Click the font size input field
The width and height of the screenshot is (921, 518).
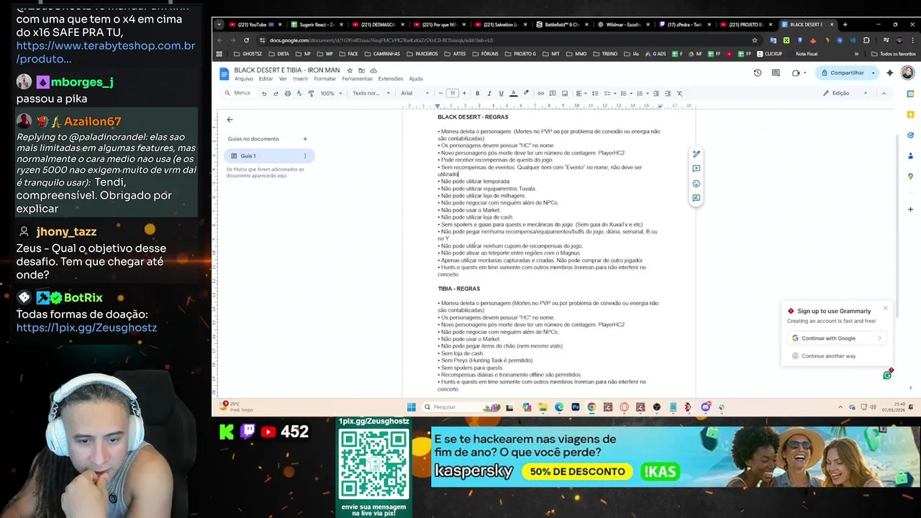[x=452, y=94]
